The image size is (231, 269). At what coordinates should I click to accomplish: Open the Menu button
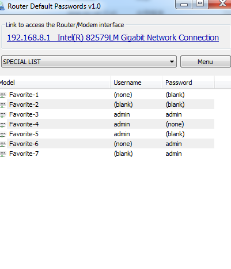pos(206,62)
